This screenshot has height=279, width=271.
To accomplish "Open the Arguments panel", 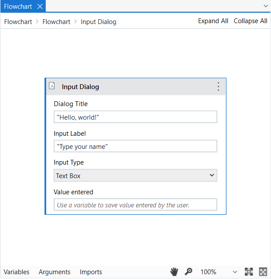I will coord(55,272).
